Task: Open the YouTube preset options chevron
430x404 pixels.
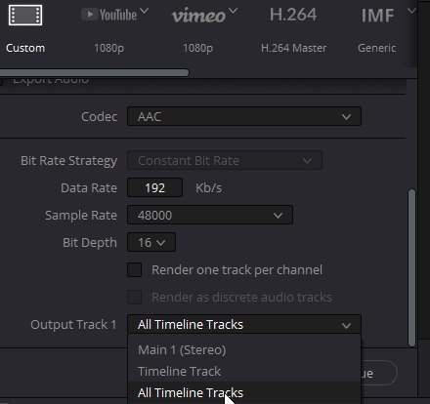Action: click(x=144, y=11)
